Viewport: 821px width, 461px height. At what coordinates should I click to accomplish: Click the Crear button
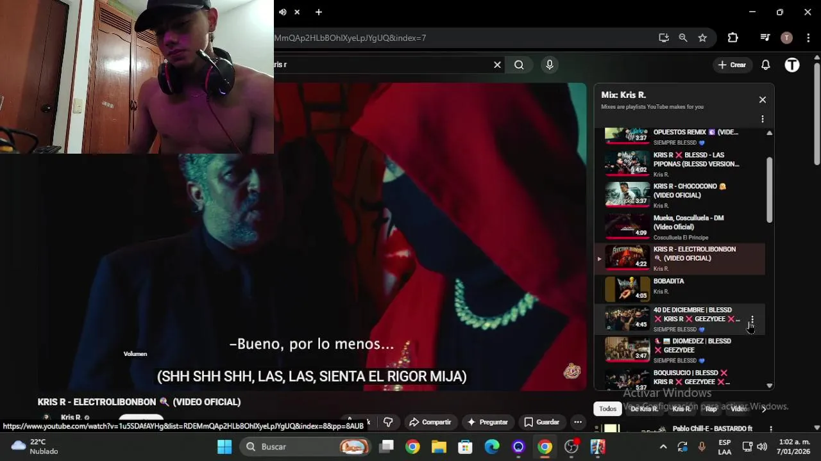[x=732, y=65]
